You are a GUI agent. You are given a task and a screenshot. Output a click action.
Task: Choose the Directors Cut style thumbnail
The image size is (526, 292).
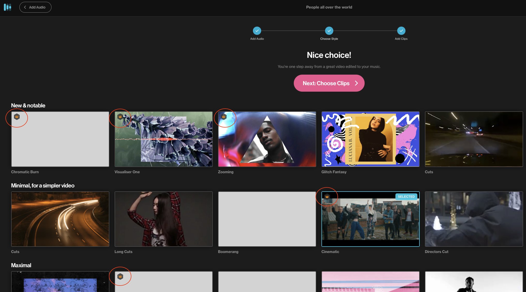click(x=474, y=219)
